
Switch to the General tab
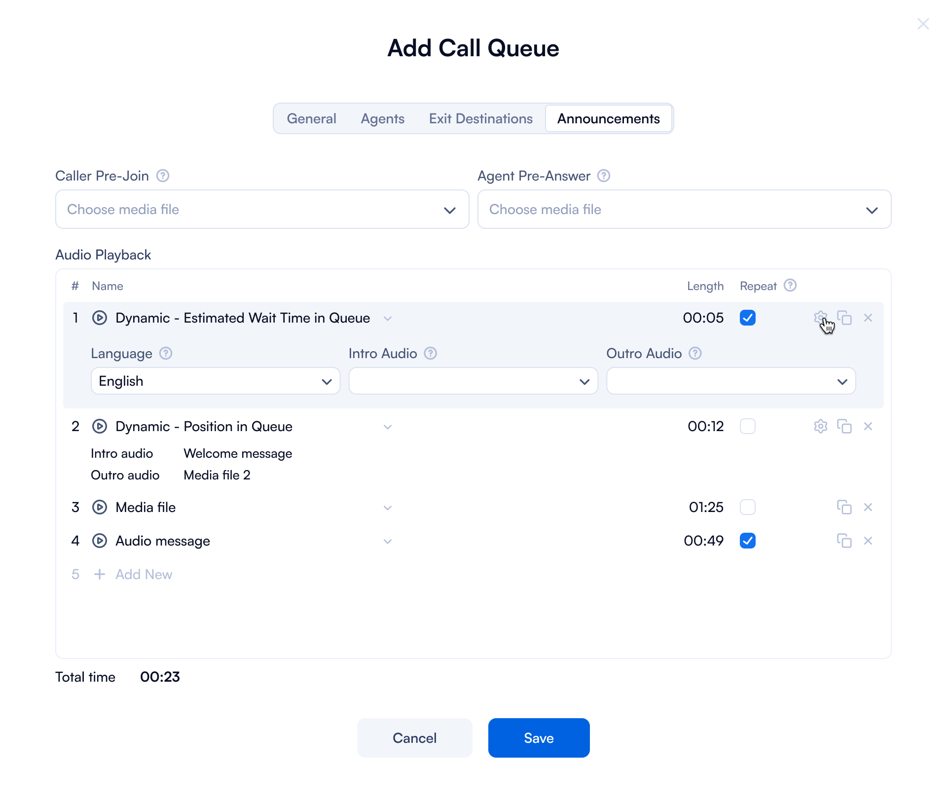pos(311,118)
